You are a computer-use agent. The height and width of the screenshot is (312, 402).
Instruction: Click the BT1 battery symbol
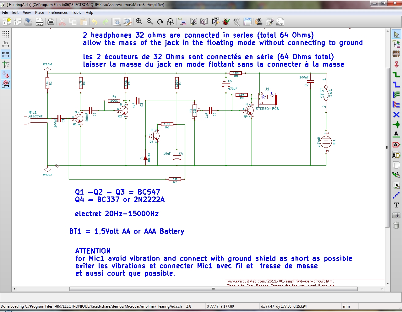pyautogui.click(x=326, y=142)
